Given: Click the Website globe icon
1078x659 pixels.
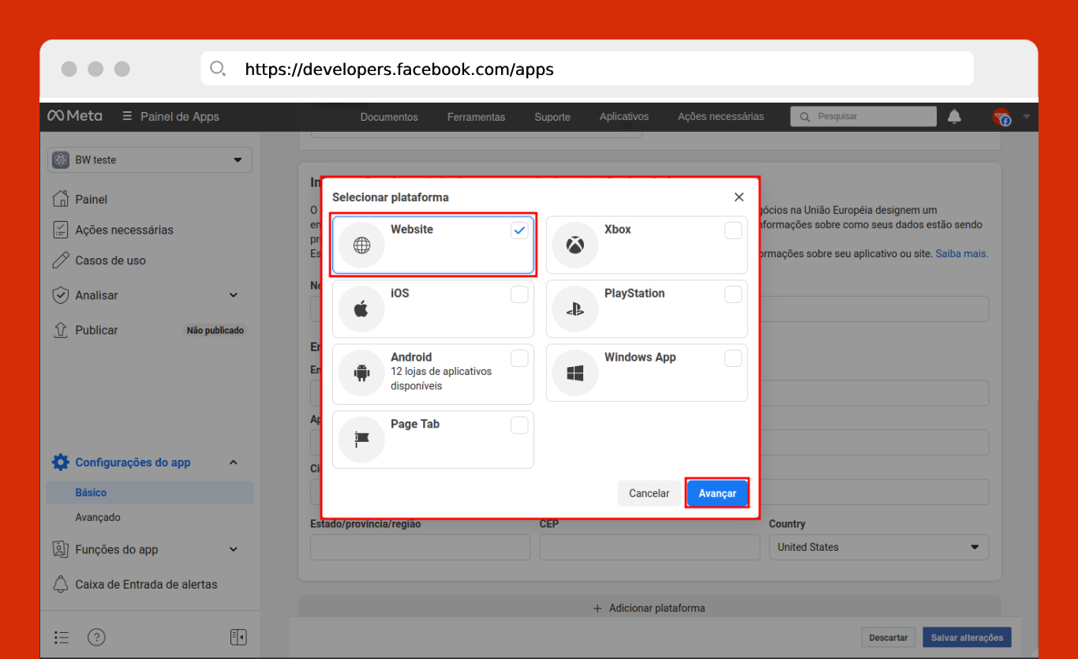Looking at the screenshot, I should (361, 245).
